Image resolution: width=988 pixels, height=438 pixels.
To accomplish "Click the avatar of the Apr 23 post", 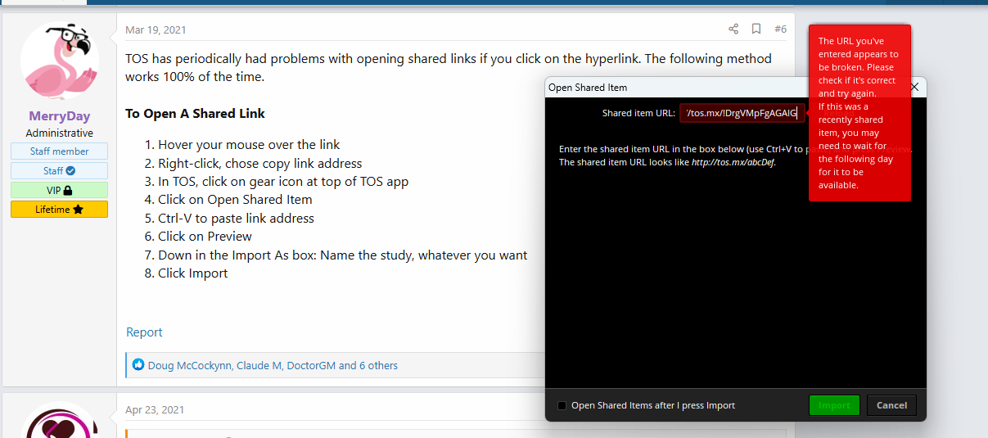I will (59, 422).
